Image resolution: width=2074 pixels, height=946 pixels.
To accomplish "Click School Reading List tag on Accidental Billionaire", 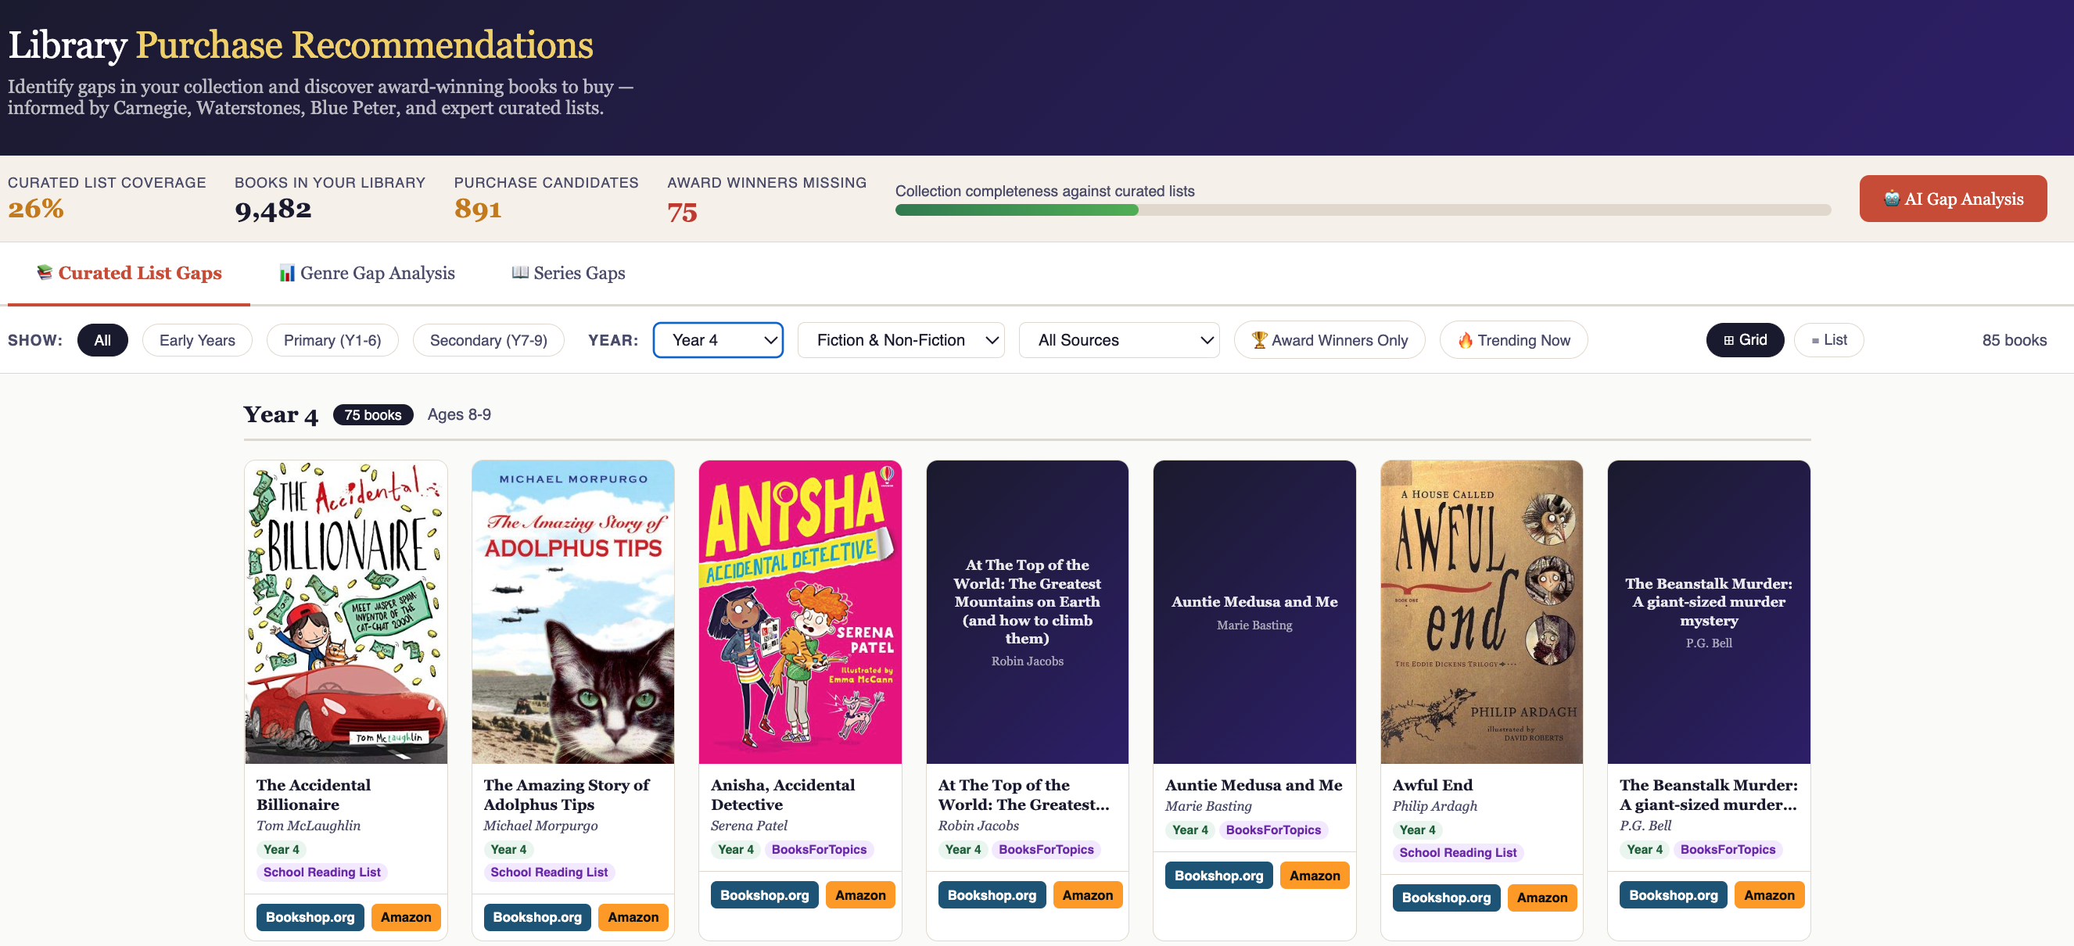I will coord(322,872).
